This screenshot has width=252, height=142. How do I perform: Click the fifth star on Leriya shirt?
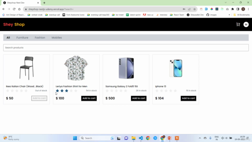pos(76,91)
